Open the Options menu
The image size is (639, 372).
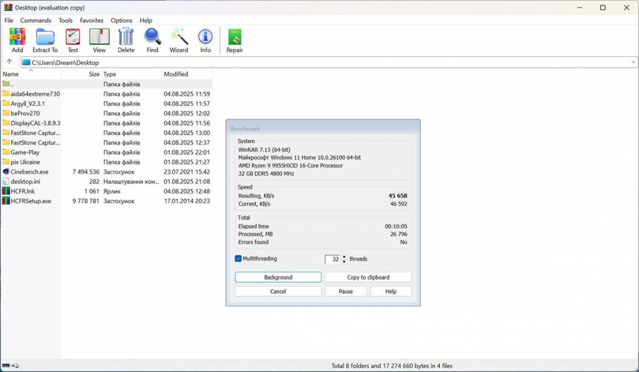click(x=121, y=20)
